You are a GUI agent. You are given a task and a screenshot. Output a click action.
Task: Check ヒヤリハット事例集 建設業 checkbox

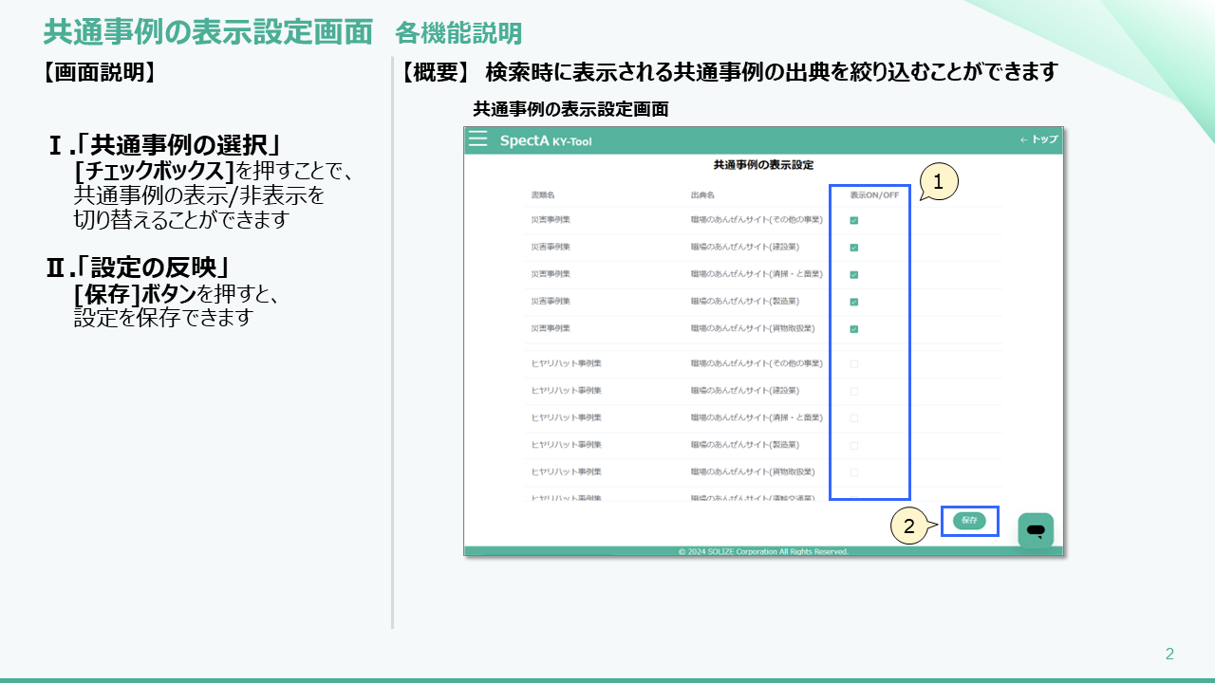[x=854, y=391]
